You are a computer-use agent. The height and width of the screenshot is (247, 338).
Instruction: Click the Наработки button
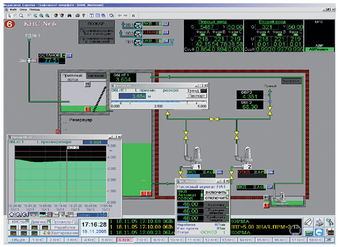(x=65, y=227)
